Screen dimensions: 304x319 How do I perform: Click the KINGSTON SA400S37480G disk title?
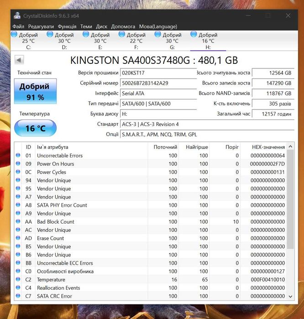point(154,60)
